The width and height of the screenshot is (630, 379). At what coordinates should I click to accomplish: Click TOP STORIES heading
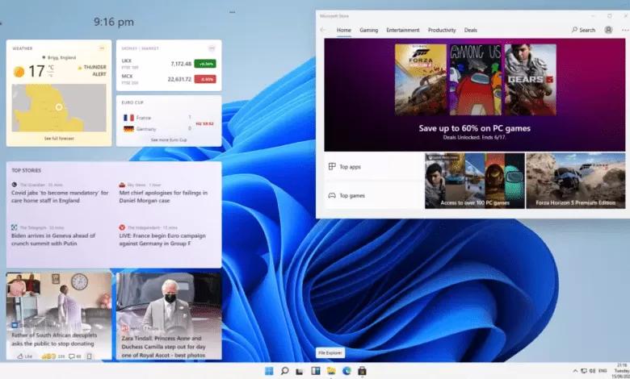[26, 170]
